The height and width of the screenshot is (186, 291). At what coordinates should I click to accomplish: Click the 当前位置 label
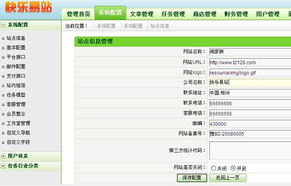[x=76, y=26]
